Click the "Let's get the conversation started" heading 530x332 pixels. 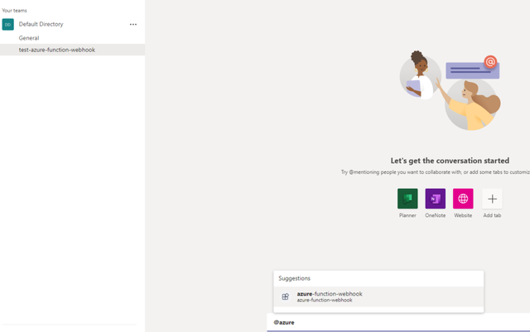tap(450, 161)
